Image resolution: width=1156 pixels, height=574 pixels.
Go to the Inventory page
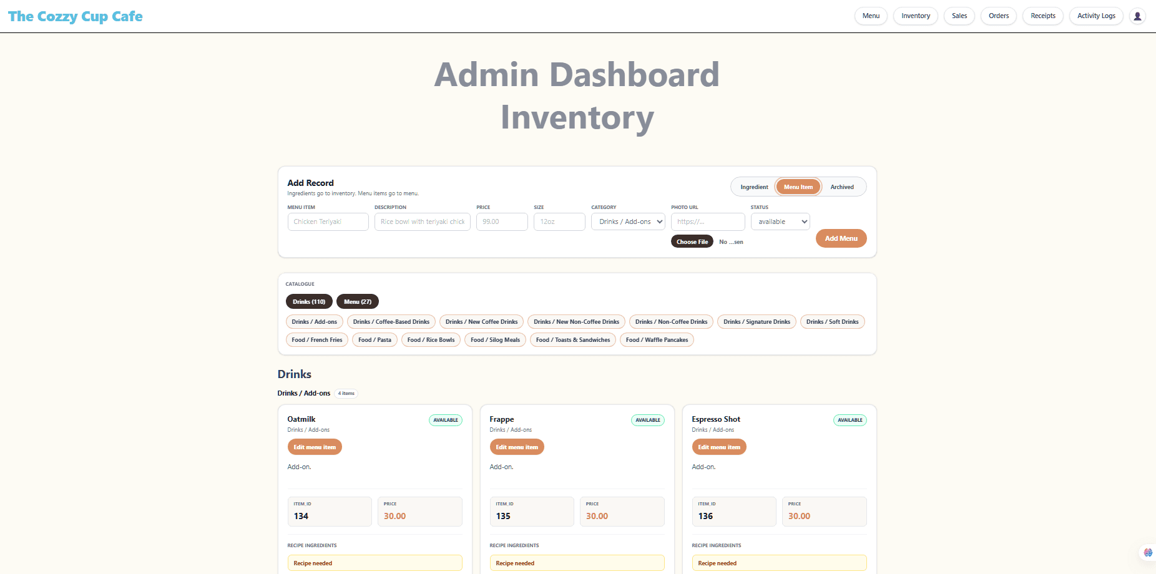916,16
